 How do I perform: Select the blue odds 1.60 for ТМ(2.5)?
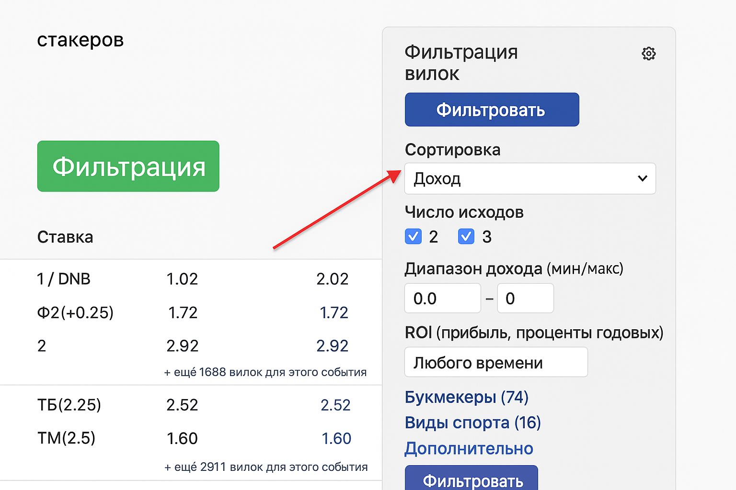337,438
